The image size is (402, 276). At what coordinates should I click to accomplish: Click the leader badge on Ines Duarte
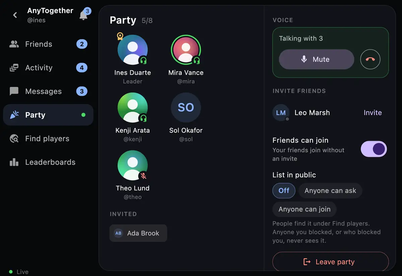coord(120,36)
